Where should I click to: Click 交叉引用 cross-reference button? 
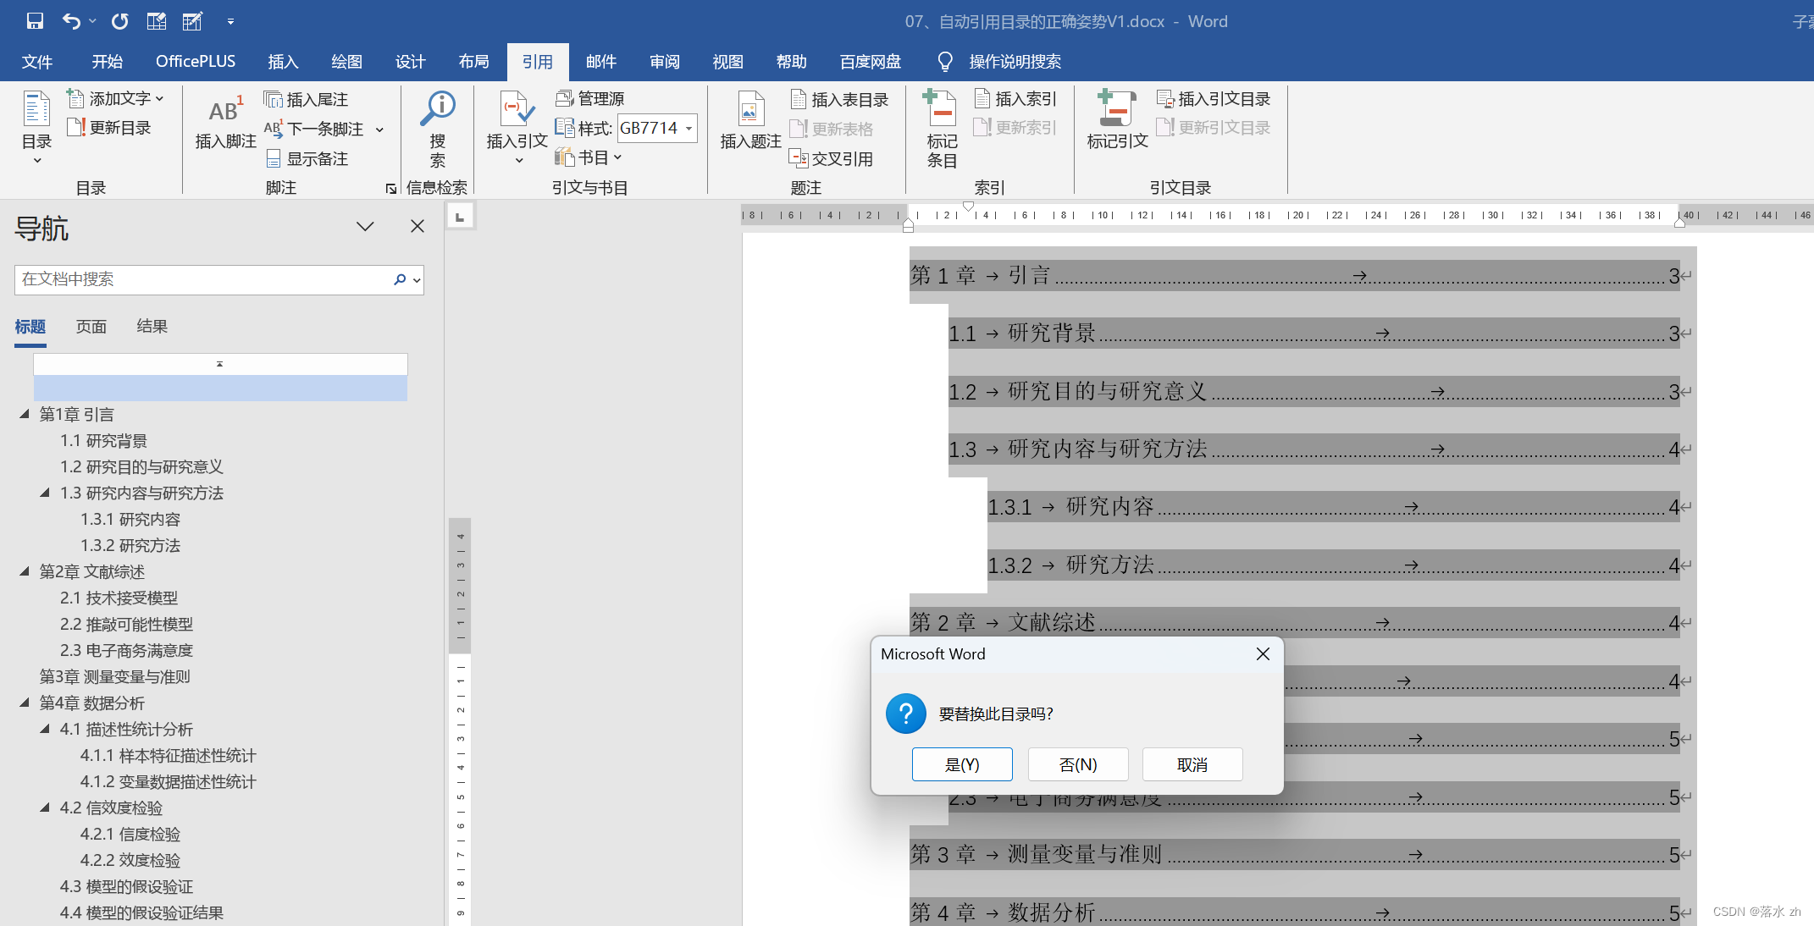[831, 158]
